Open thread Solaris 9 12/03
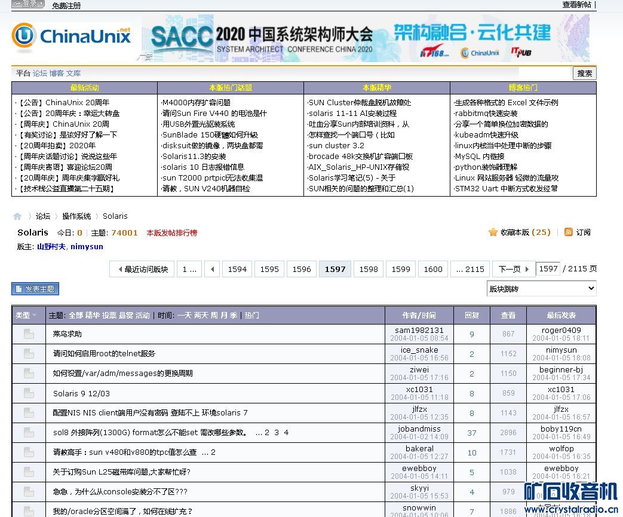The width and height of the screenshot is (623, 517). [x=81, y=393]
